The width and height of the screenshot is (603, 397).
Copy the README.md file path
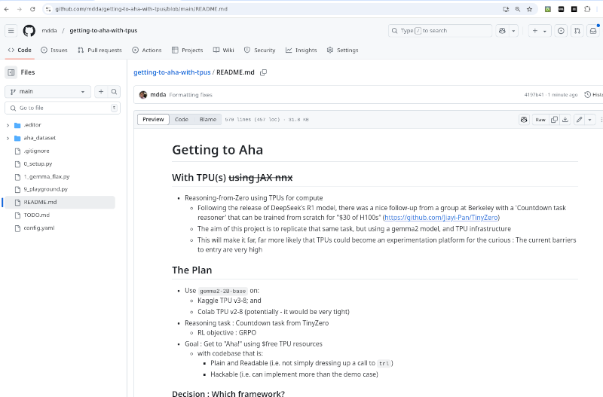click(x=263, y=72)
